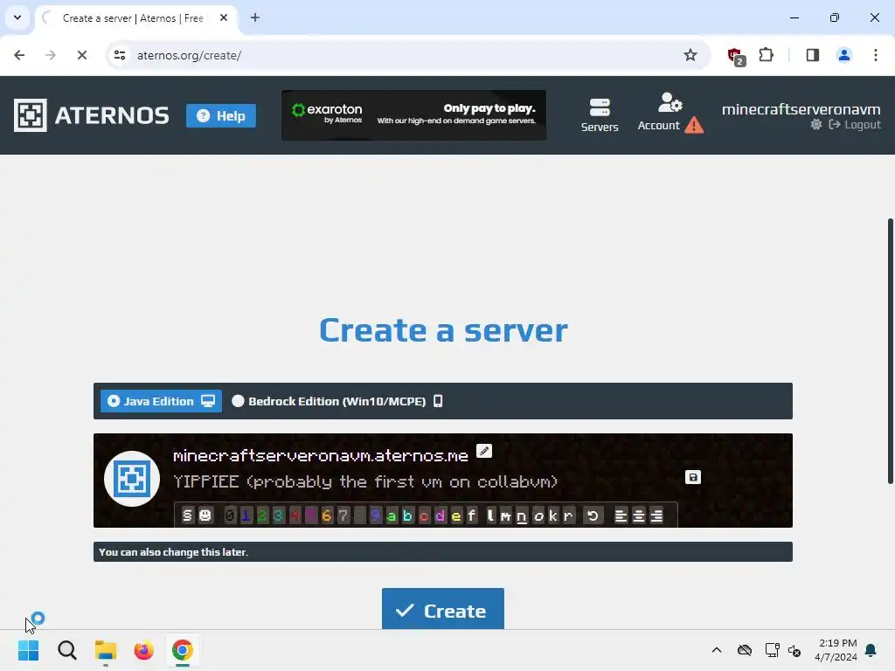Click the Create button

[443, 609]
